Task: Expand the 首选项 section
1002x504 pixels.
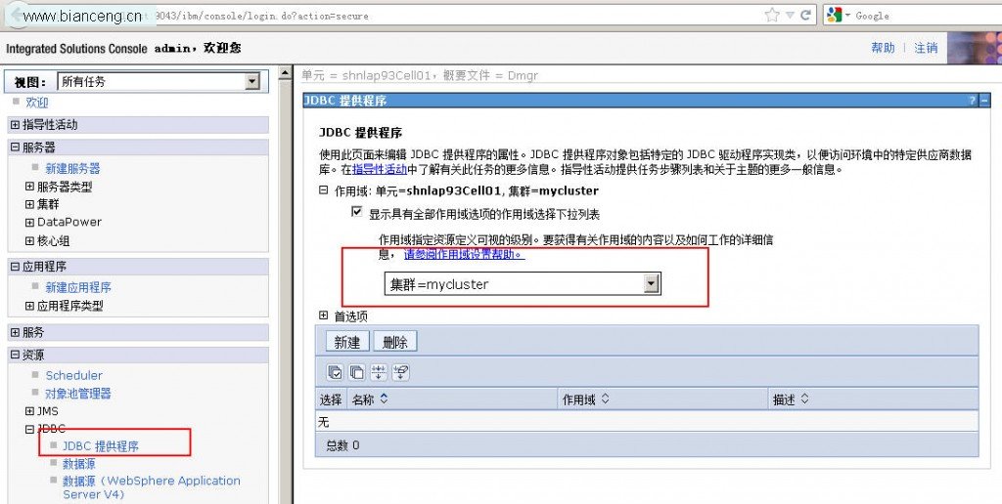Action: [323, 315]
